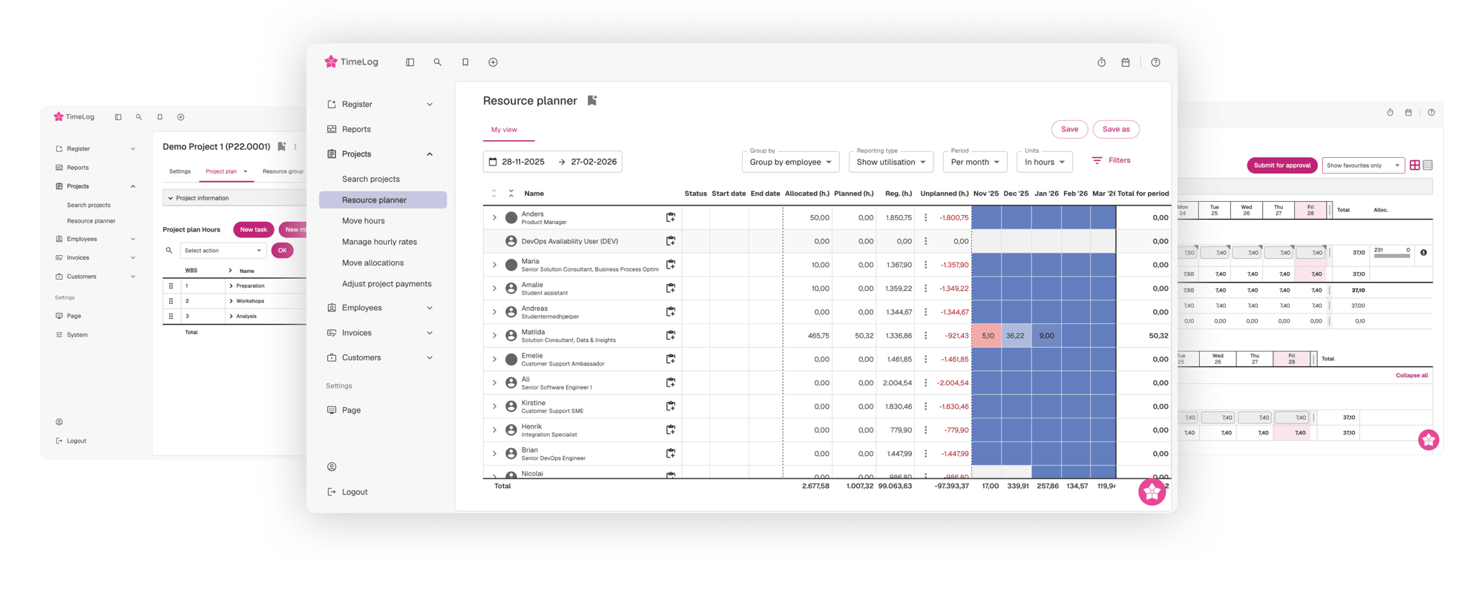
Task: Open the Per month period dropdown
Action: point(975,162)
